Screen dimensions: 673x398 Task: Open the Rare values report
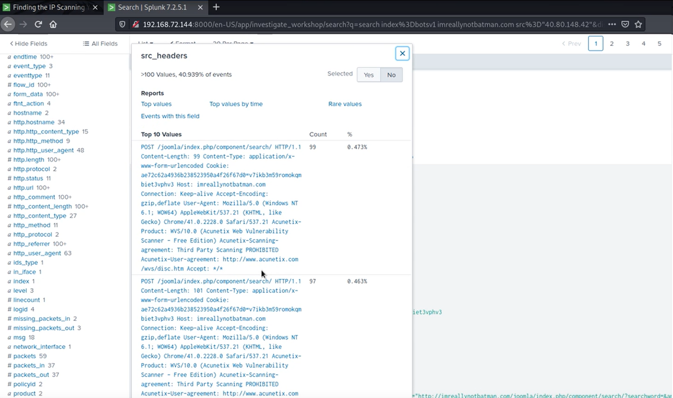point(344,104)
